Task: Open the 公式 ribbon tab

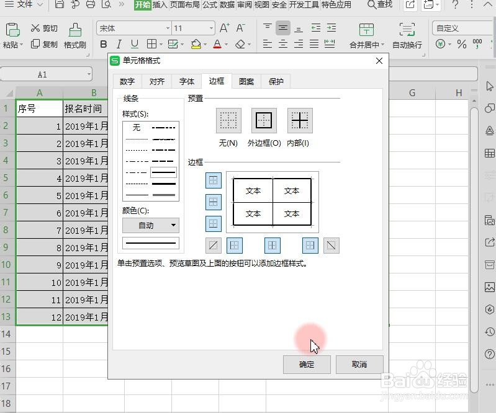Action: point(210,5)
